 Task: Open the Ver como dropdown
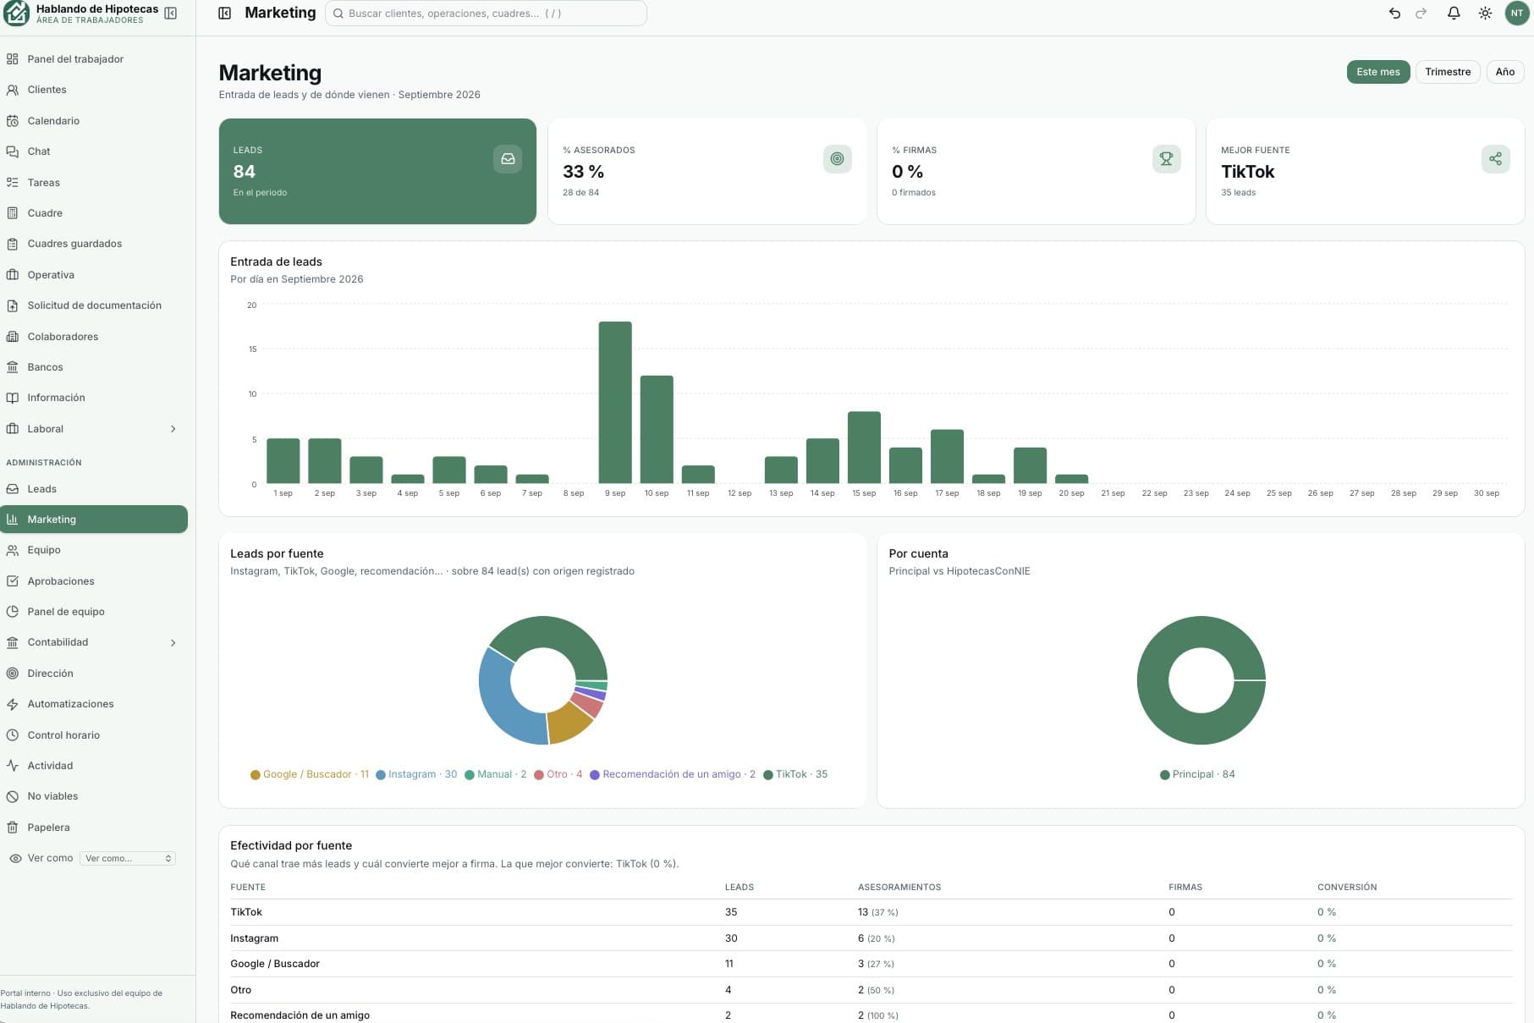tap(128, 858)
